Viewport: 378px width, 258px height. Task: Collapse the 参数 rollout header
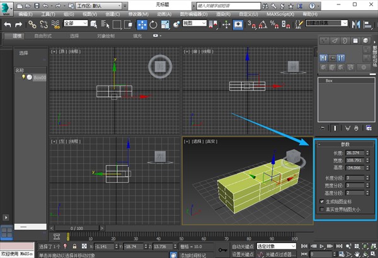pyautogui.click(x=345, y=144)
